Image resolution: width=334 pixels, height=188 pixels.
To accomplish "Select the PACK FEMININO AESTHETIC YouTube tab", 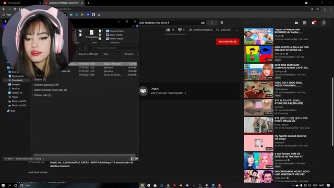I will [x=64, y=3].
